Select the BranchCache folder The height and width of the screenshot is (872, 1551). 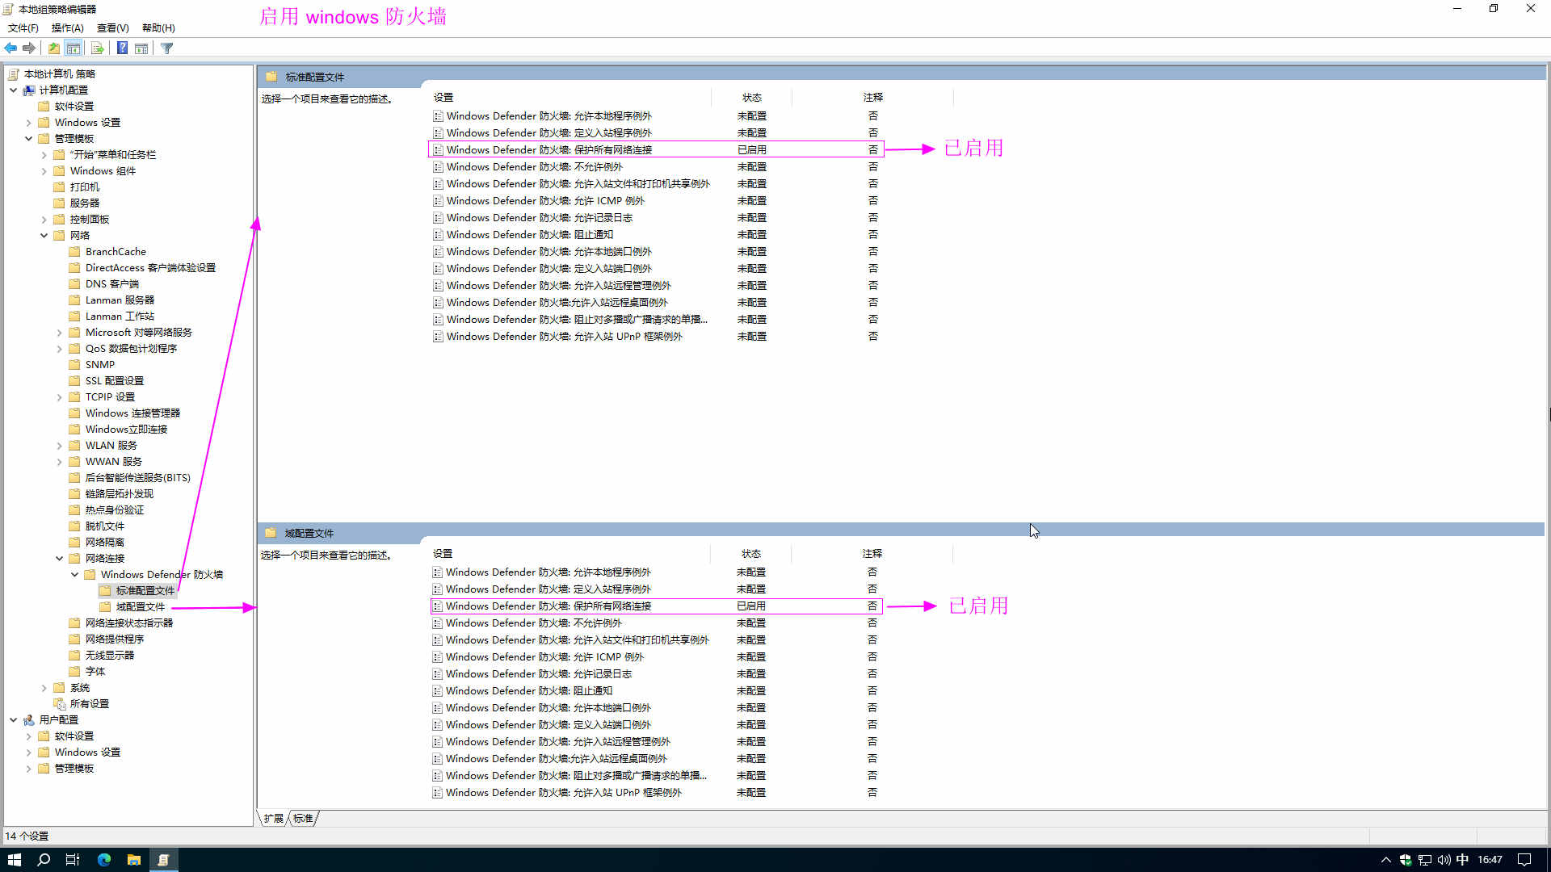(x=116, y=251)
